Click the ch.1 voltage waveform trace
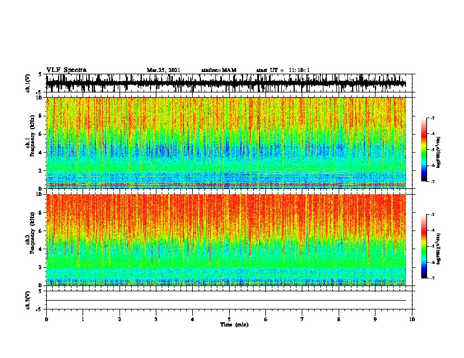This screenshot has width=464, height=358. 226,83
